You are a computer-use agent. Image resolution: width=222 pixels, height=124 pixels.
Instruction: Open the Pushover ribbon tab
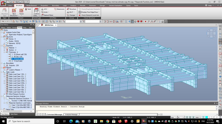coord(93,6)
